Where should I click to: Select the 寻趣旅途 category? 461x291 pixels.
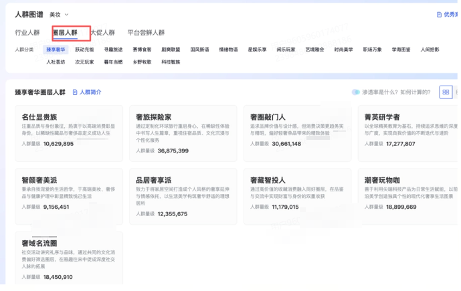(113, 50)
